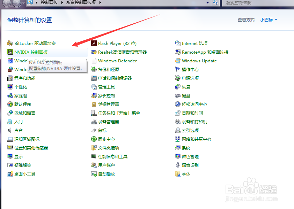The width and height of the screenshot is (294, 209).
Task: Go forward with the Forward arrow button
Action: (17, 3)
